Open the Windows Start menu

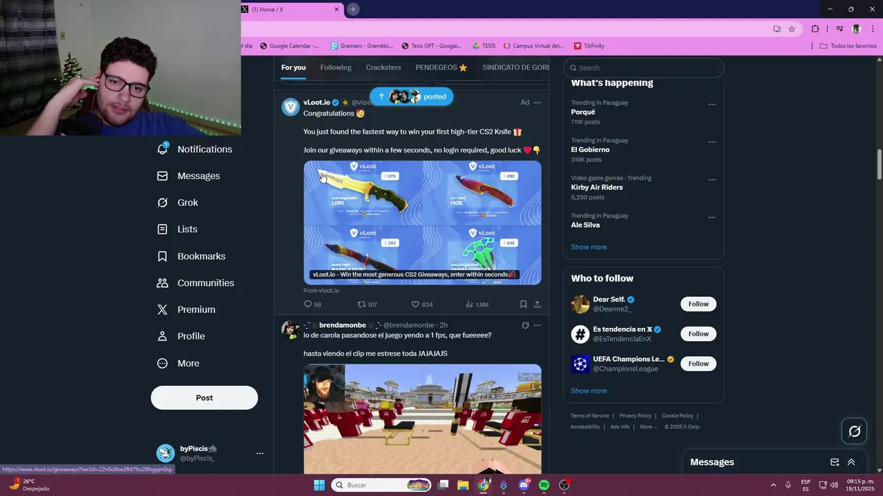(319, 485)
